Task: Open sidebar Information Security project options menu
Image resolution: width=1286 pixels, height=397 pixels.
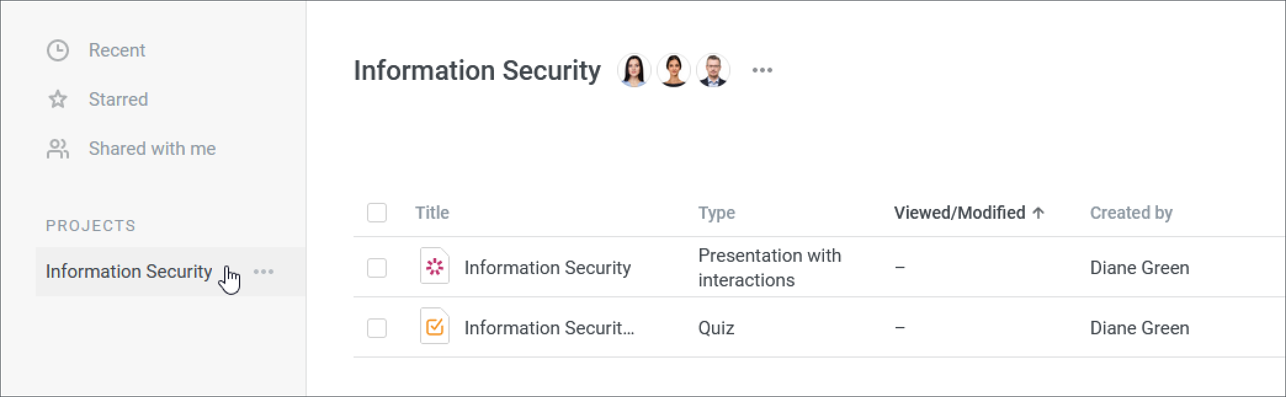Action: pos(264,272)
